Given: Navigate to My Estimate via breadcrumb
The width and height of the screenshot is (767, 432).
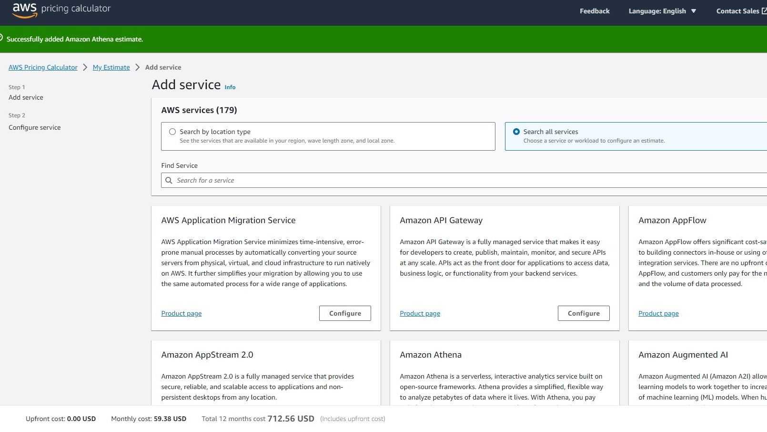Looking at the screenshot, I should click(x=111, y=67).
